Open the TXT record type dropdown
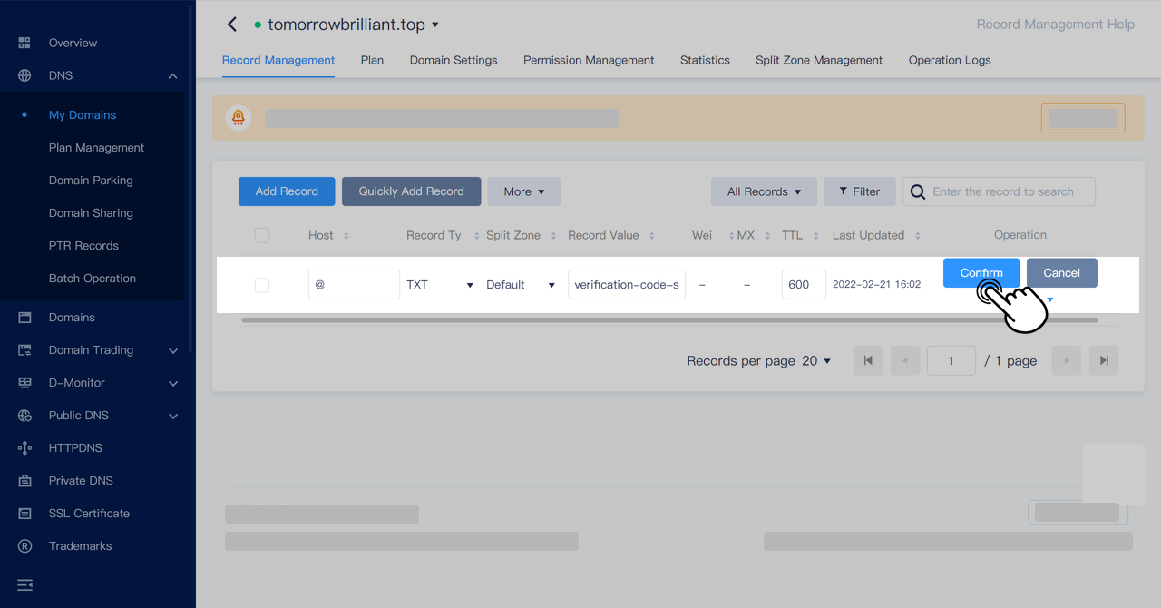Image resolution: width=1161 pixels, height=608 pixels. click(x=440, y=284)
